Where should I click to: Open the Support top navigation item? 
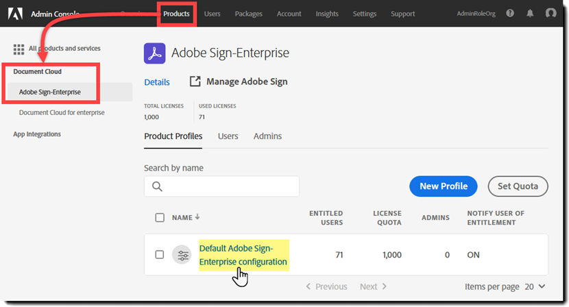pos(403,14)
